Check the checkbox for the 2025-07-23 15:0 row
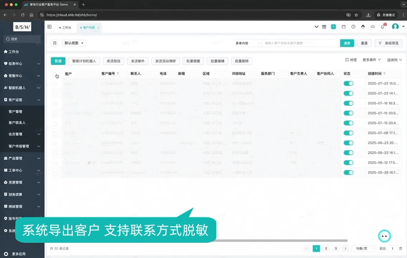The image size is (407, 258). pos(55,84)
